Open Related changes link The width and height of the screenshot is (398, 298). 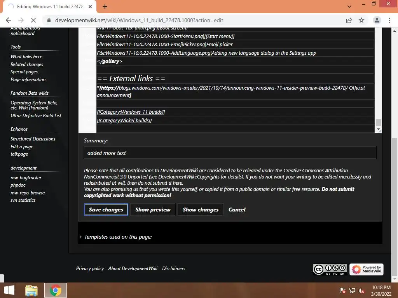(x=27, y=64)
